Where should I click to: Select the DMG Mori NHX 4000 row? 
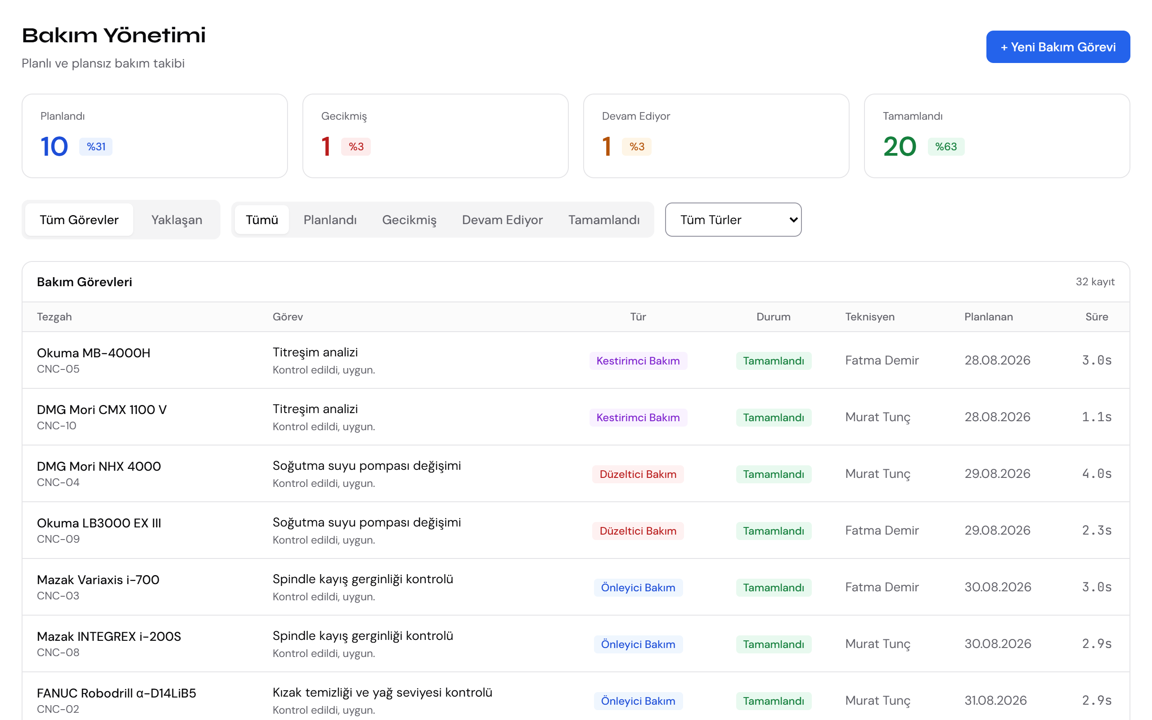click(x=576, y=474)
